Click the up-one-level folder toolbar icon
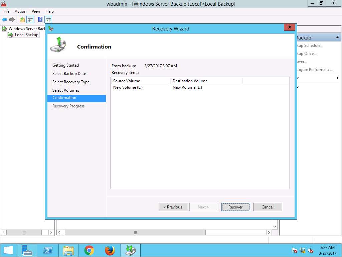 coord(22,20)
